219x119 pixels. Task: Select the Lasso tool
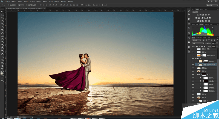coord(2,17)
